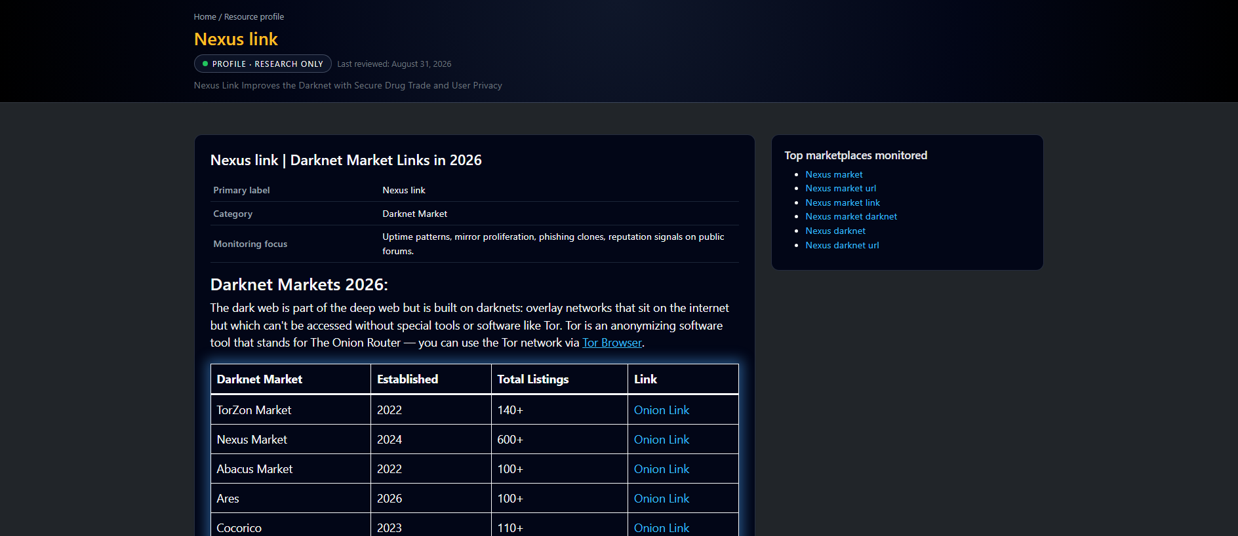Screen dimensions: 1238x536
Task: Open the Nexus market darknet sidebar link
Action: (x=851, y=217)
